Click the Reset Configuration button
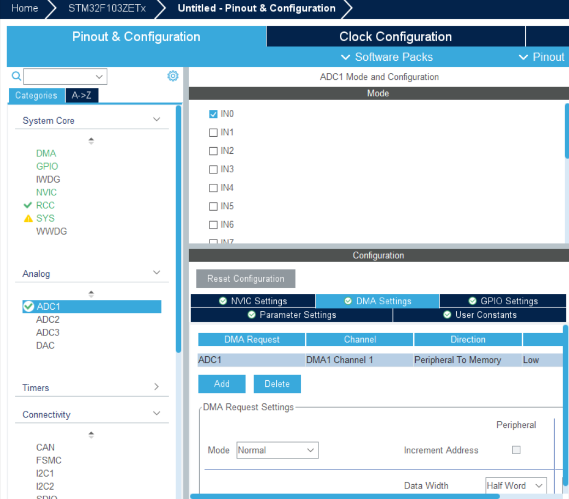Screen dimensions: 569x499 coord(246,278)
